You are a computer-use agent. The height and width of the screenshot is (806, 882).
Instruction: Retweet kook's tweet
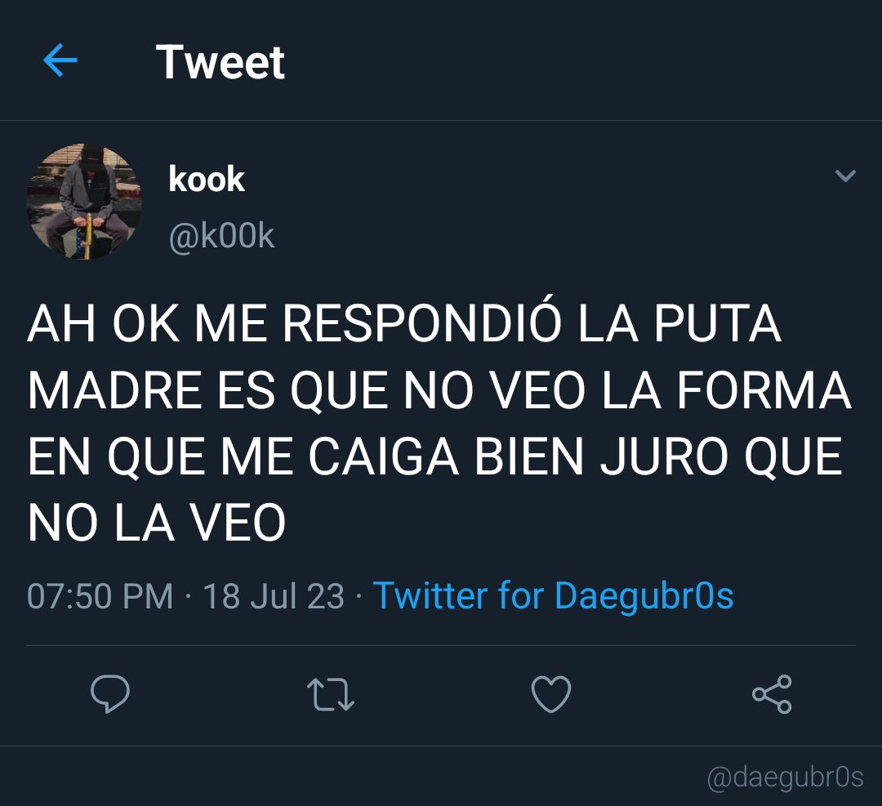[331, 695]
